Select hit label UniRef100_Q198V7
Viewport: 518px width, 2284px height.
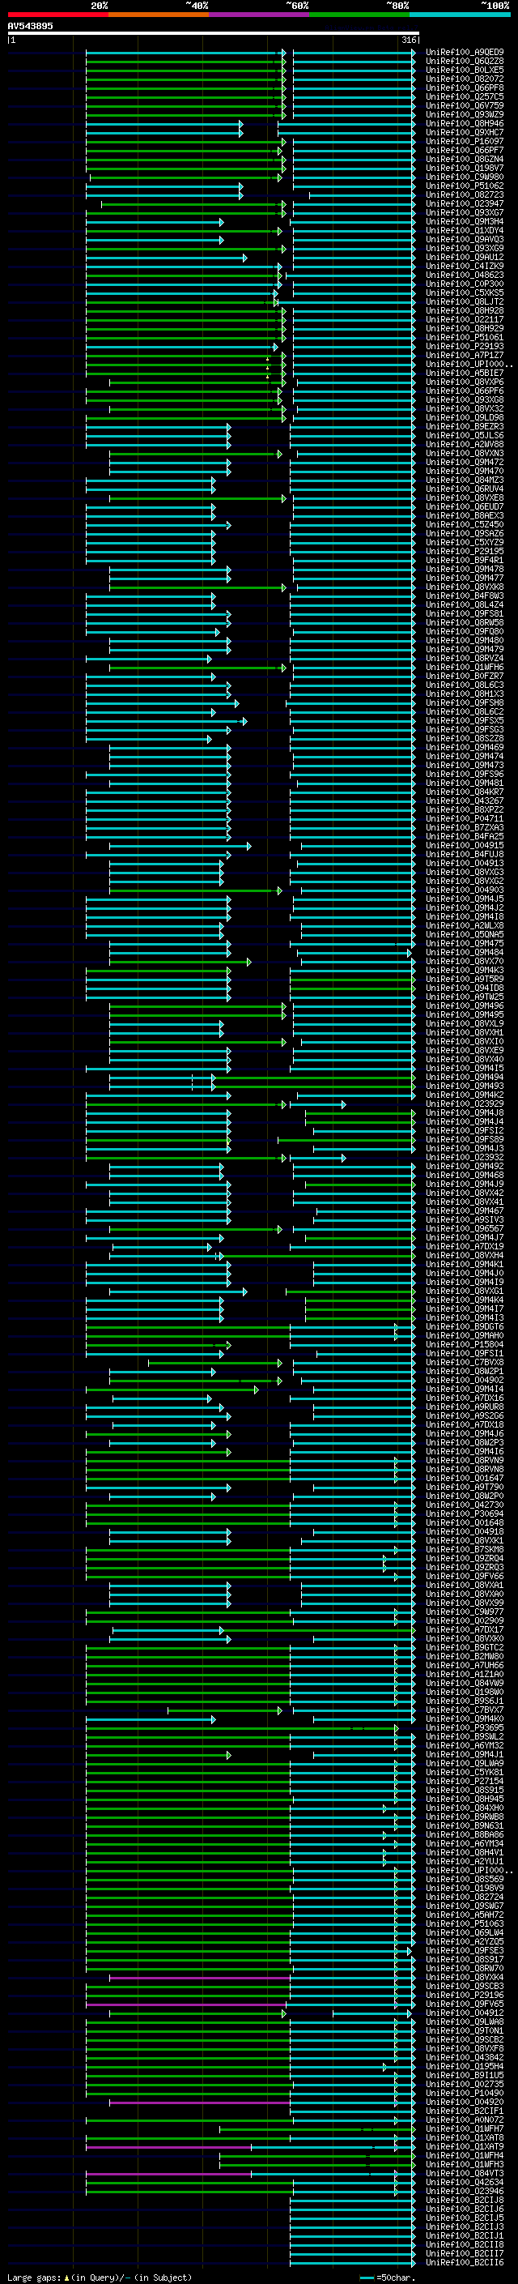click(x=465, y=169)
